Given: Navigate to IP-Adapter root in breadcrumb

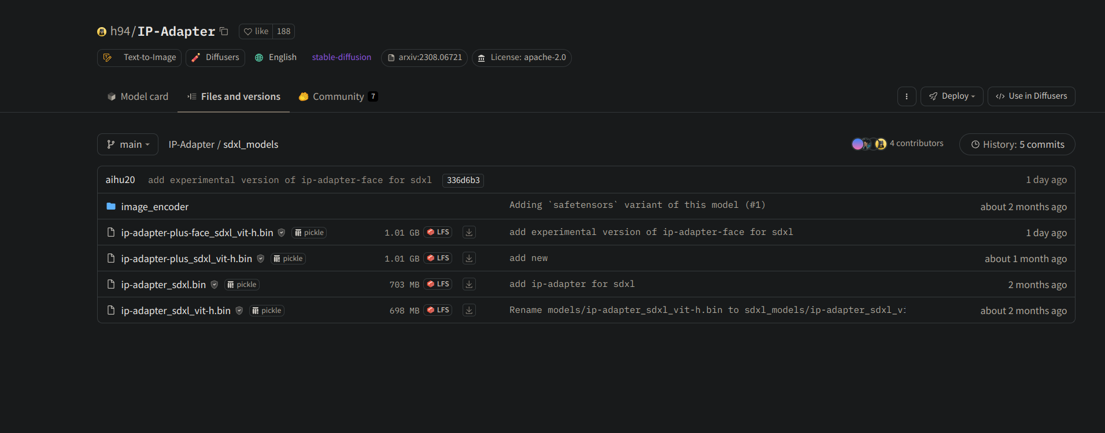Looking at the screenshot, I should pyautogui.click(x=191, y=144).
